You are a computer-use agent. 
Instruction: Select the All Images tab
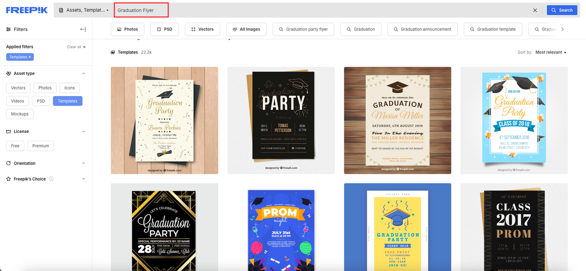click(x=246, y=29)
